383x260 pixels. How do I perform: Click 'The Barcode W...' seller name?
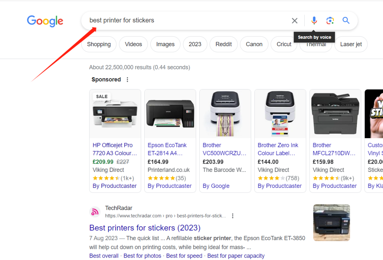224,170
